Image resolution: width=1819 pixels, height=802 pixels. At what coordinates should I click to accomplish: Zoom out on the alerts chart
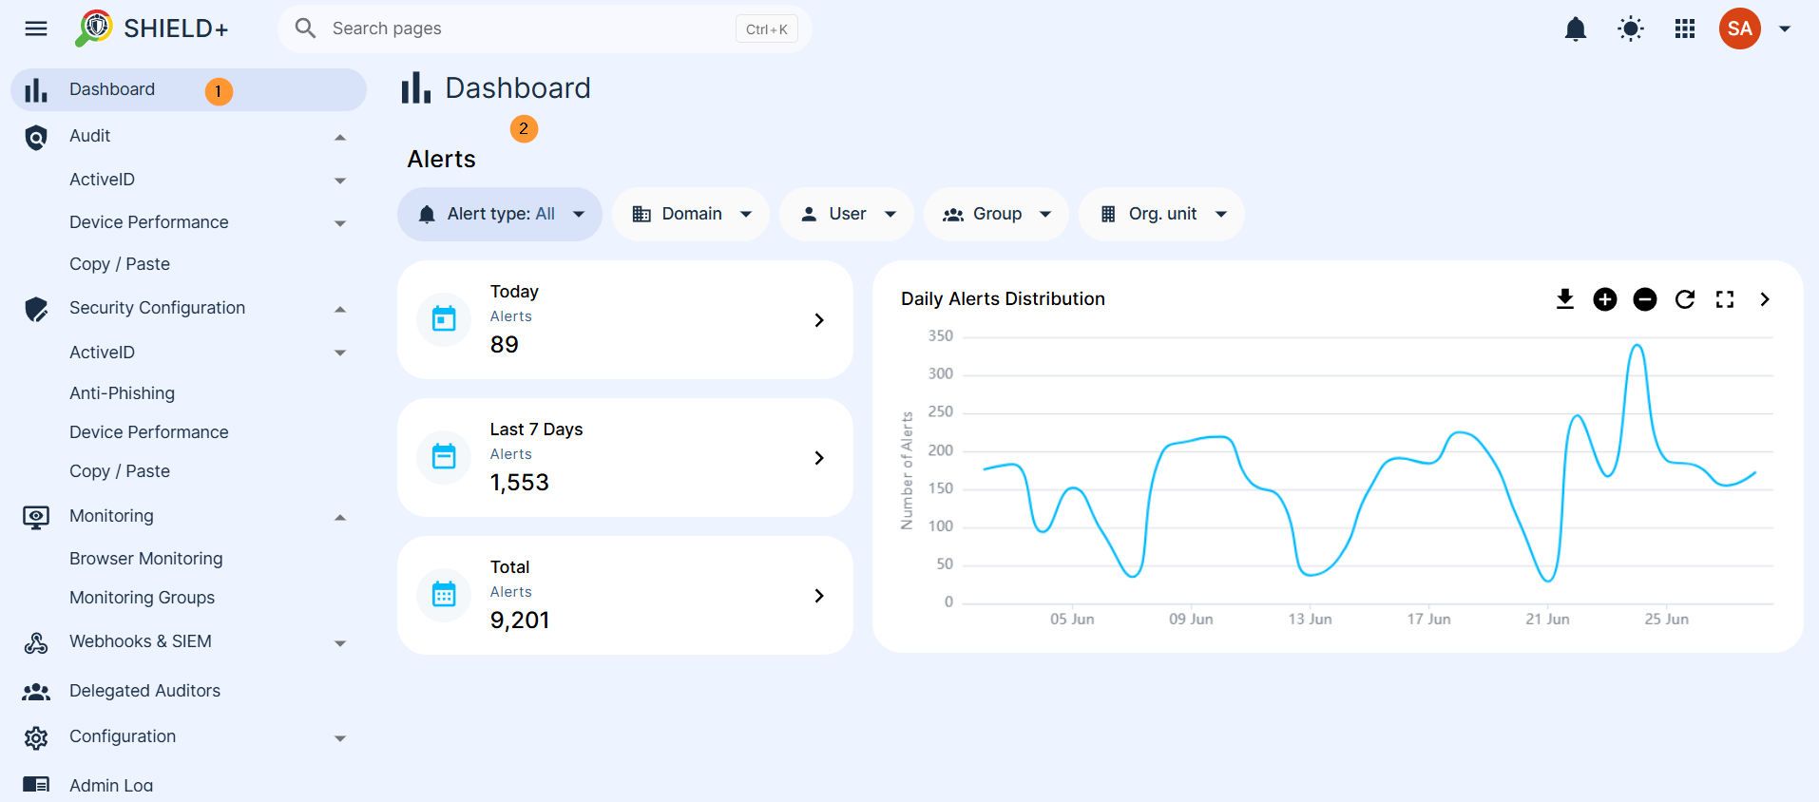tap(1645, 299)
